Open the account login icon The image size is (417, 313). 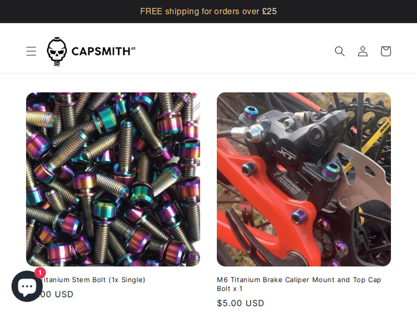363,51
